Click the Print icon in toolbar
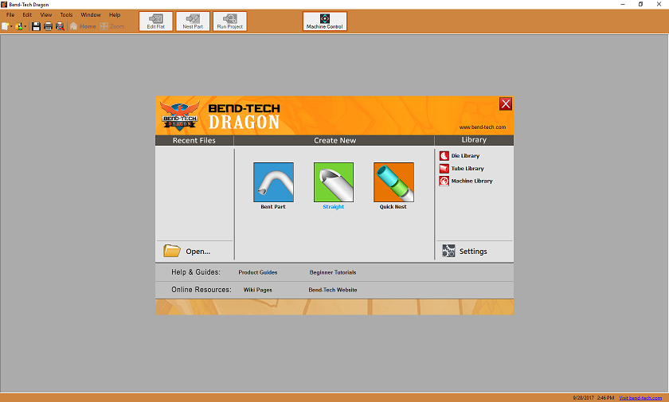 [x=49, y=26]
